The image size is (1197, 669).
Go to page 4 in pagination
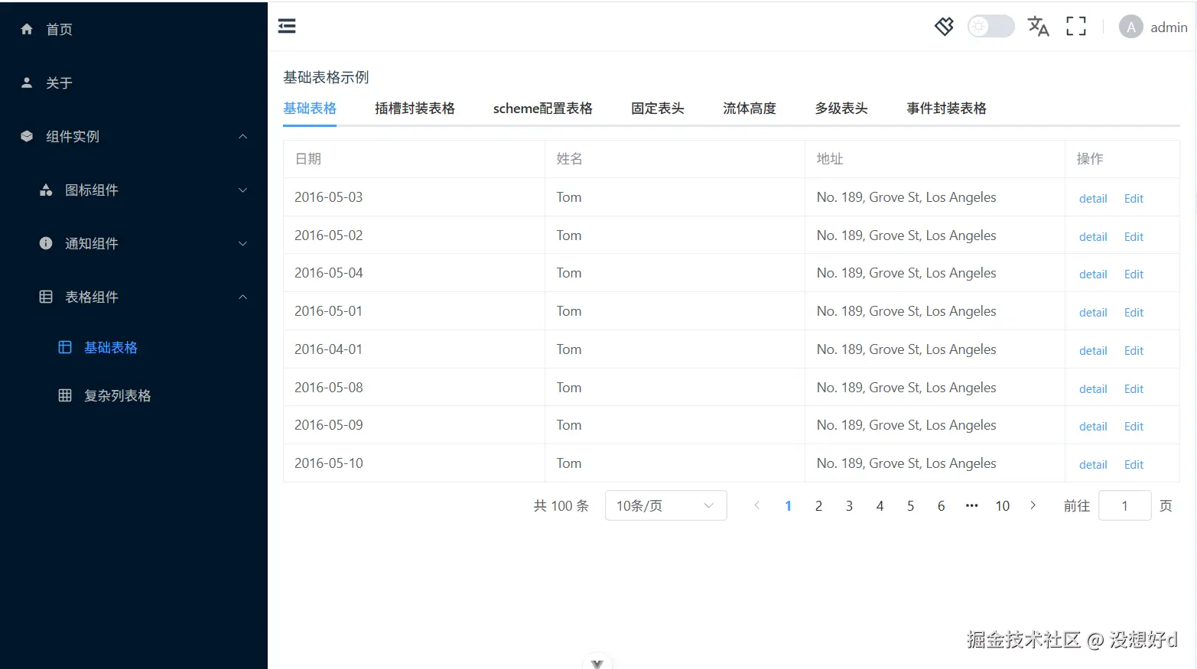pyautogui.click(x=880, y=505)
